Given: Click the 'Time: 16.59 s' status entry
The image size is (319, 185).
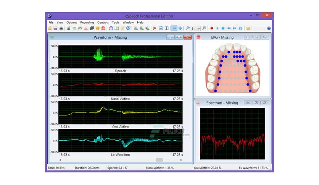Looking at the screenshot, I should pos(56,168).
